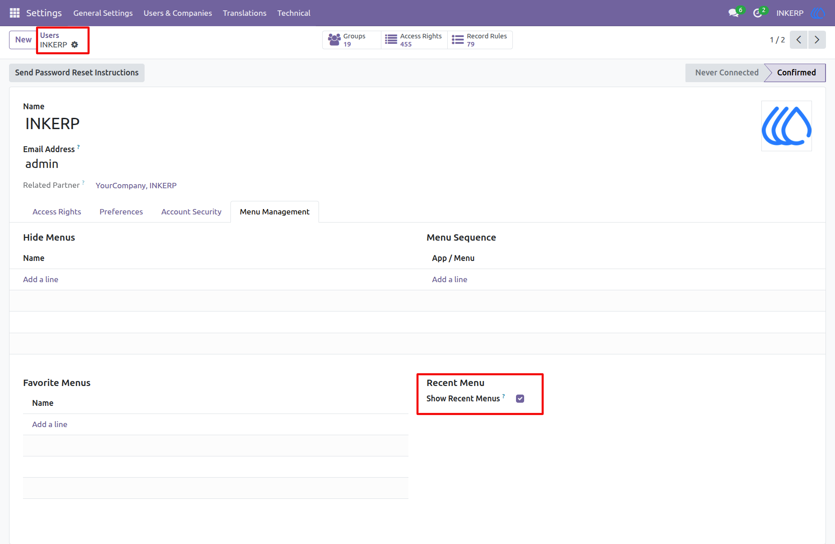Open the apps grid home menu icon

click(14, 13)
